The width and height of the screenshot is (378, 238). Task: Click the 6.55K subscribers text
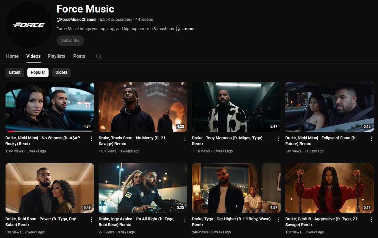tap(116, 19)
